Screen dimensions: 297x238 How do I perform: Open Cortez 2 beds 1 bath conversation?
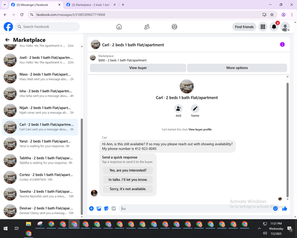[40, 177]
